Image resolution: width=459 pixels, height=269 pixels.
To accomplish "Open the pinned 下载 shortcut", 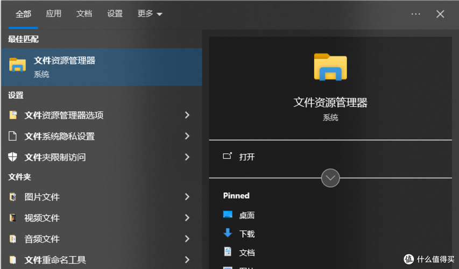I will click(x=247, y=234).
